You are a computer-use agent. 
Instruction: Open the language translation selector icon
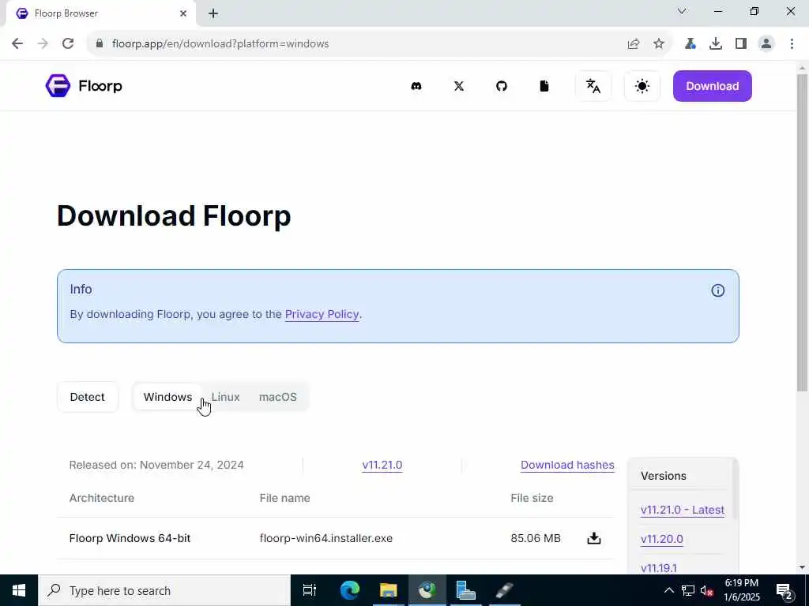click(x=593, y=86)
